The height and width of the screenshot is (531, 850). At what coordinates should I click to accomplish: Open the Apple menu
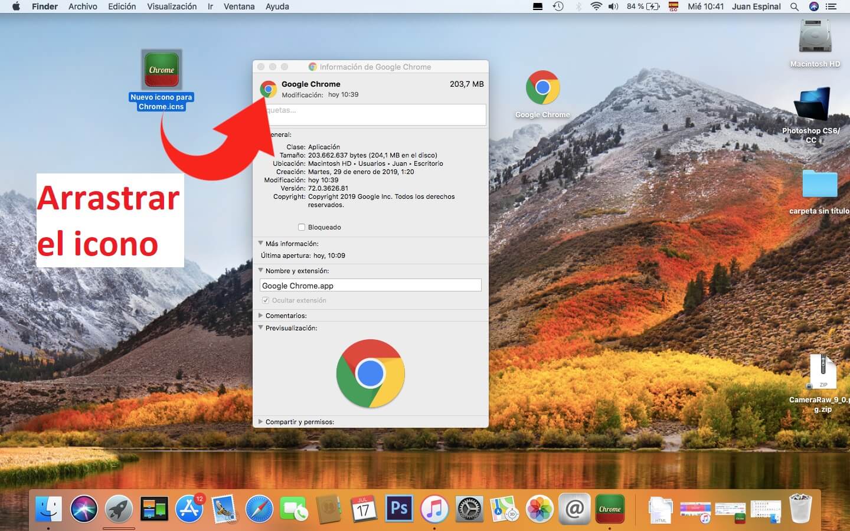(x=16, y=6)
